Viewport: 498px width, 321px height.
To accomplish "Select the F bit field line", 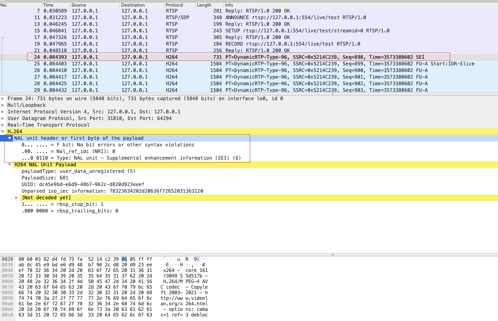I will (x=108, y=145).
